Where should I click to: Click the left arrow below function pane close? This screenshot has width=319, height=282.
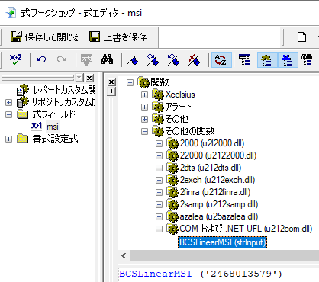pos(111,91)
